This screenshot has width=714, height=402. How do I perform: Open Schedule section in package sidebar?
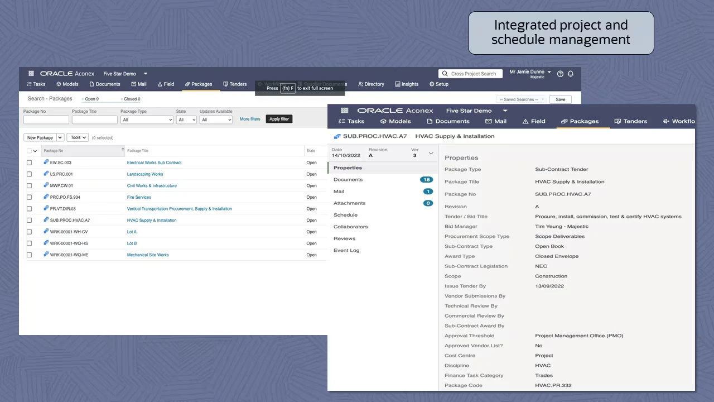click(x=345, y=215)
